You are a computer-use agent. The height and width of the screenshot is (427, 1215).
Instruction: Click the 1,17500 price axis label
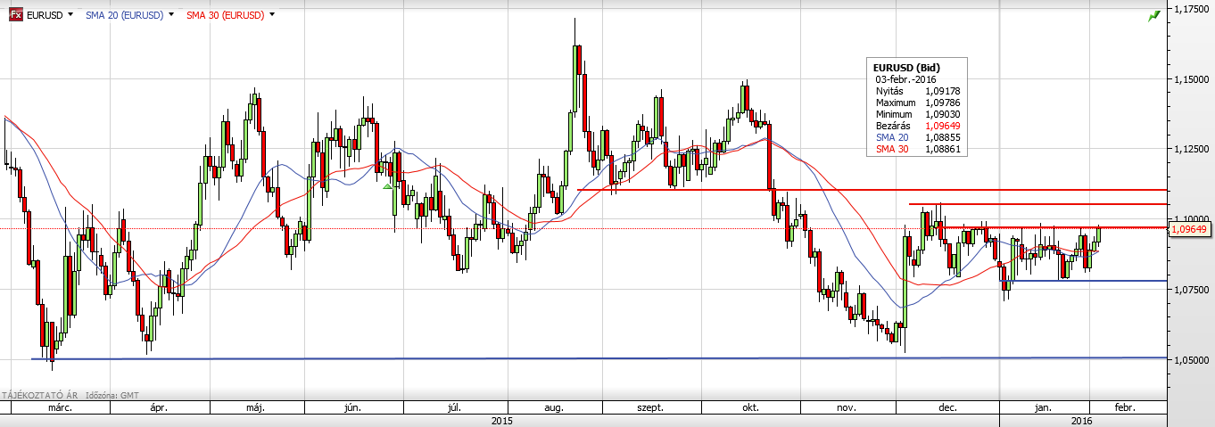tap(1191, 9)
